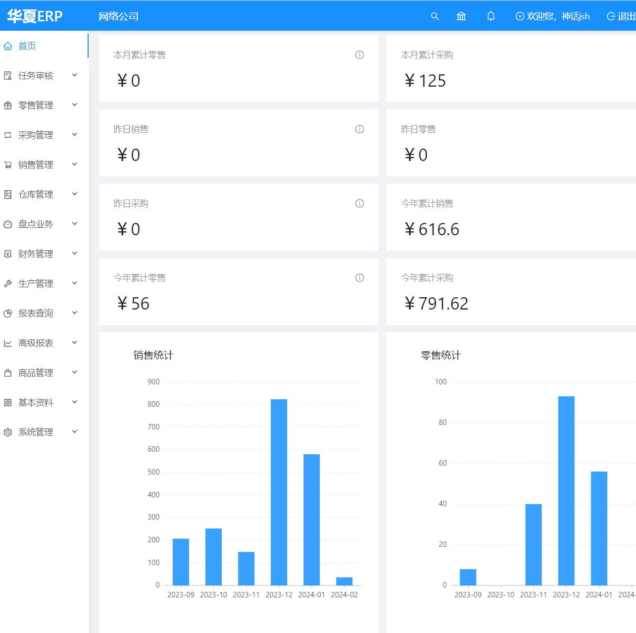Expand 零售管理 menu chevron
Viewport: 636px width, 633px height.
pos(75,105)
